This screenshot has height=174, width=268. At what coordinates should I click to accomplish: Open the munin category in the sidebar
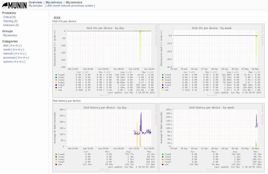coord(7,49)
